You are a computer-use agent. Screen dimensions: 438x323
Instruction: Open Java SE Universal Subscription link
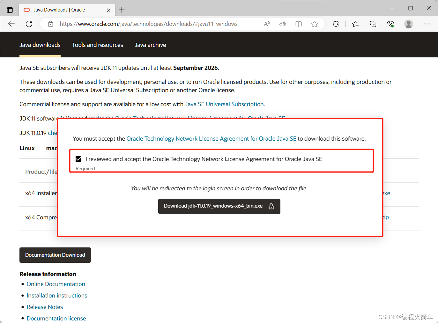tap(224, 104)
